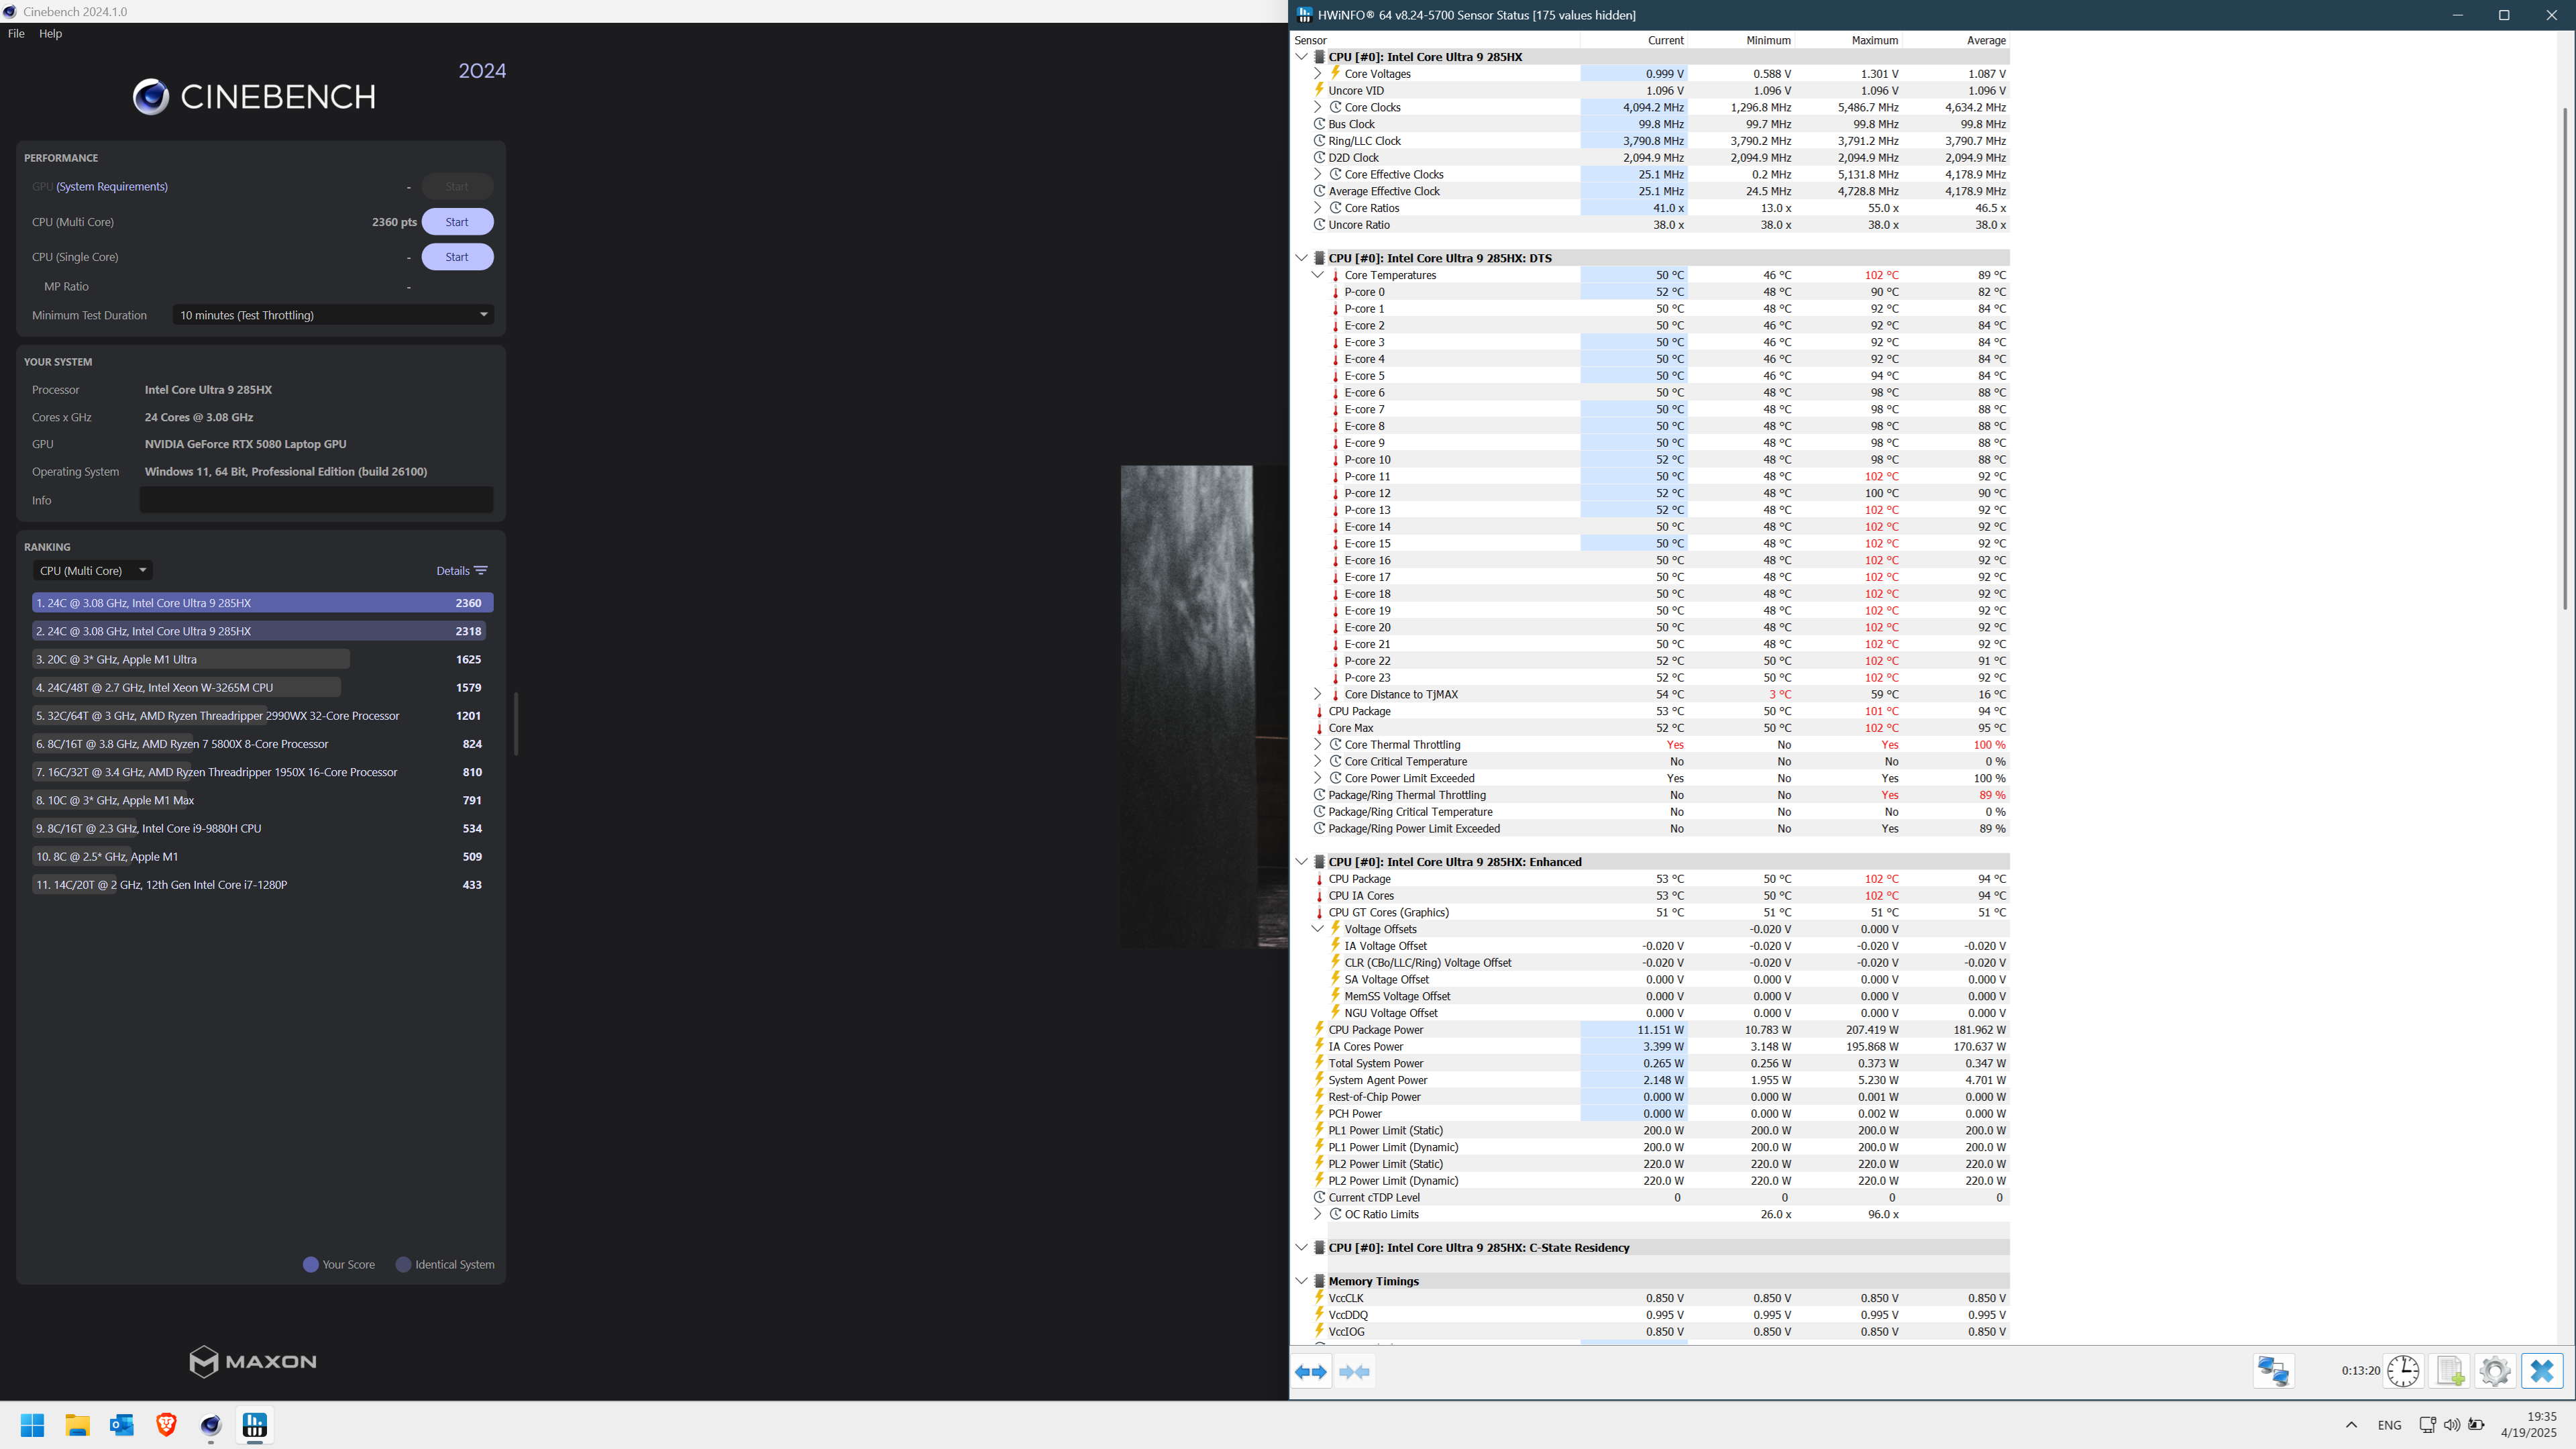
Task: Start CPU (Multi Core) benchmark
Action: tap(457, 222)
